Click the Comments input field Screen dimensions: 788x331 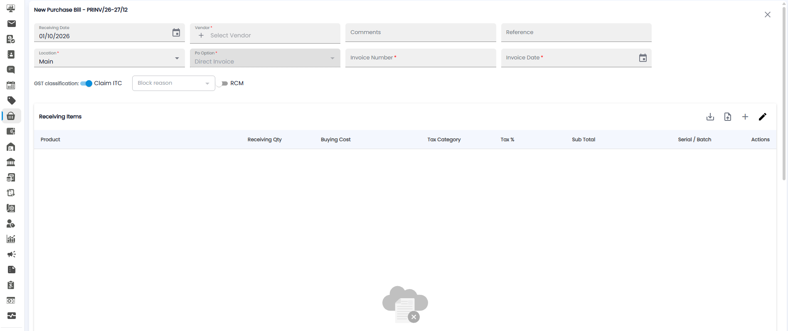pyautogui.click(x=421, y=32)
